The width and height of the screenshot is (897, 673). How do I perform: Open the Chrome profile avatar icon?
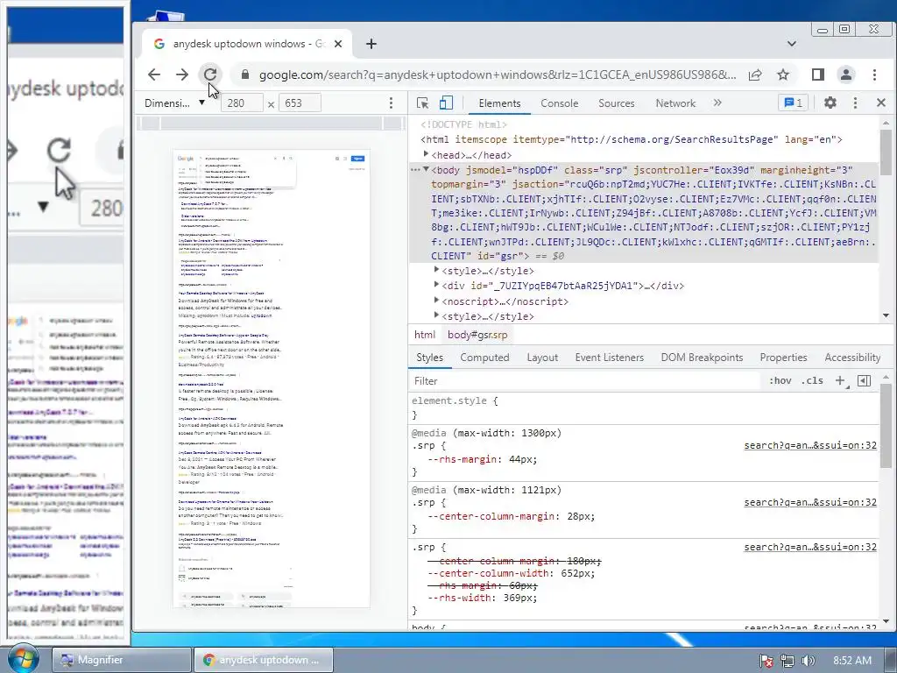(845, 74)
